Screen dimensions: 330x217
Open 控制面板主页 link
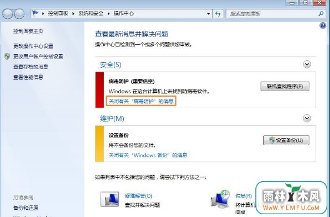(x=28, y=31)
